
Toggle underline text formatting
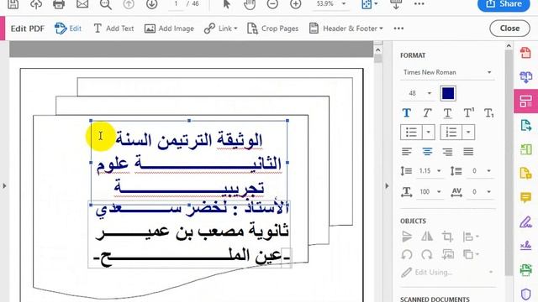pos(447,112)
